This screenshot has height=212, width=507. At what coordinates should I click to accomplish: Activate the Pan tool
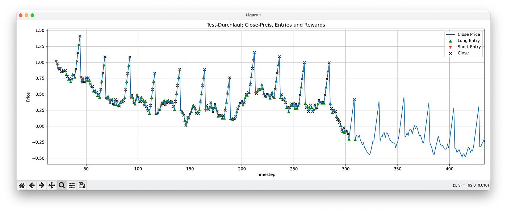[x=52, y=185]
